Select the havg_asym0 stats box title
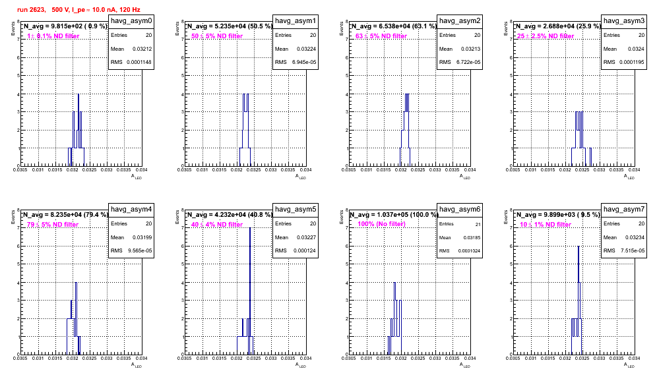Screen dimensions: 657x377 coord(131,21)
